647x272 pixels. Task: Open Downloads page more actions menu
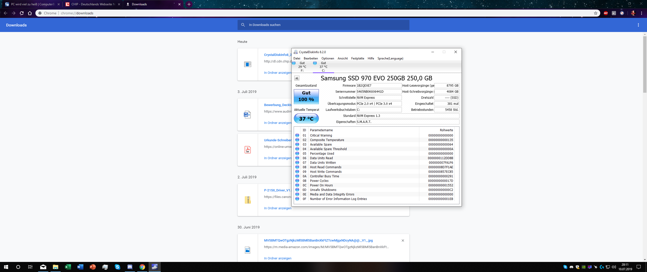coord(638,25)
